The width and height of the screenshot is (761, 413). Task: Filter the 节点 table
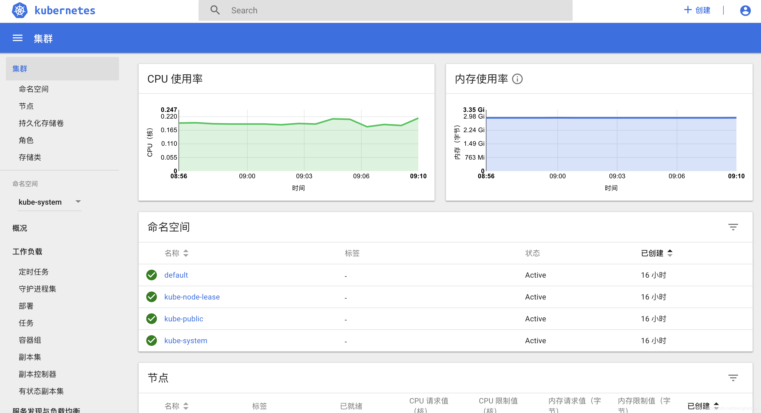tap(733, 378)
